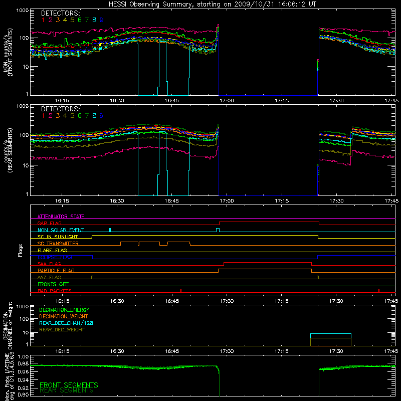This screenshot has width=401, height=401.
Task: Click the ATTENUATOR_STATE flag label
Action: 61,217
